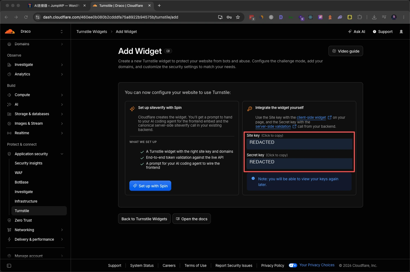Open the password manager key icon
Screen dimensions: 410x272
(x=229, y=17)
